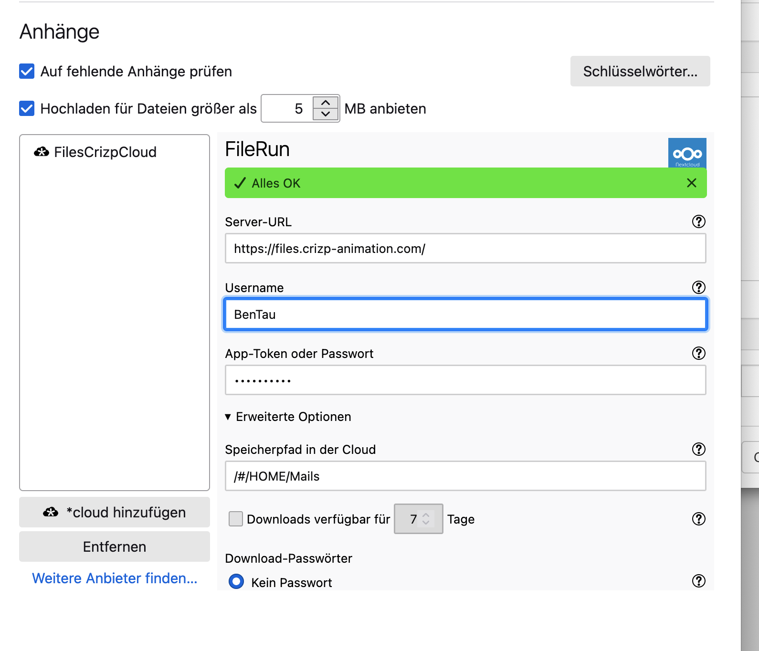Focus the Server-URL input field
Image resolution: width=759 pixels, height=651 pixels.
(x=465, y=248)
